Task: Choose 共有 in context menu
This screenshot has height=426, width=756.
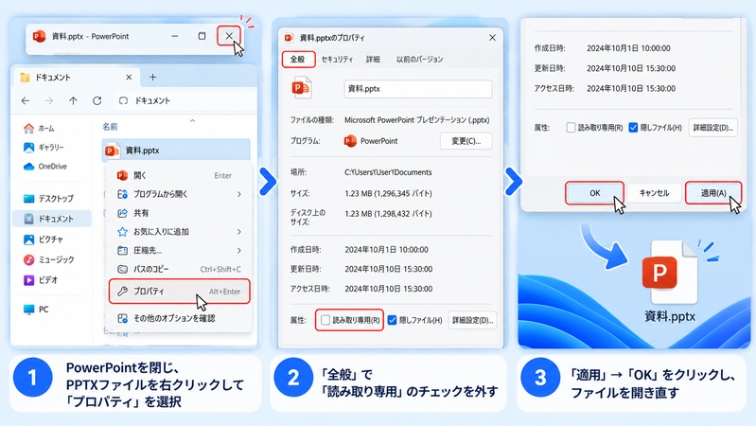Action: [x=179, y=213]
